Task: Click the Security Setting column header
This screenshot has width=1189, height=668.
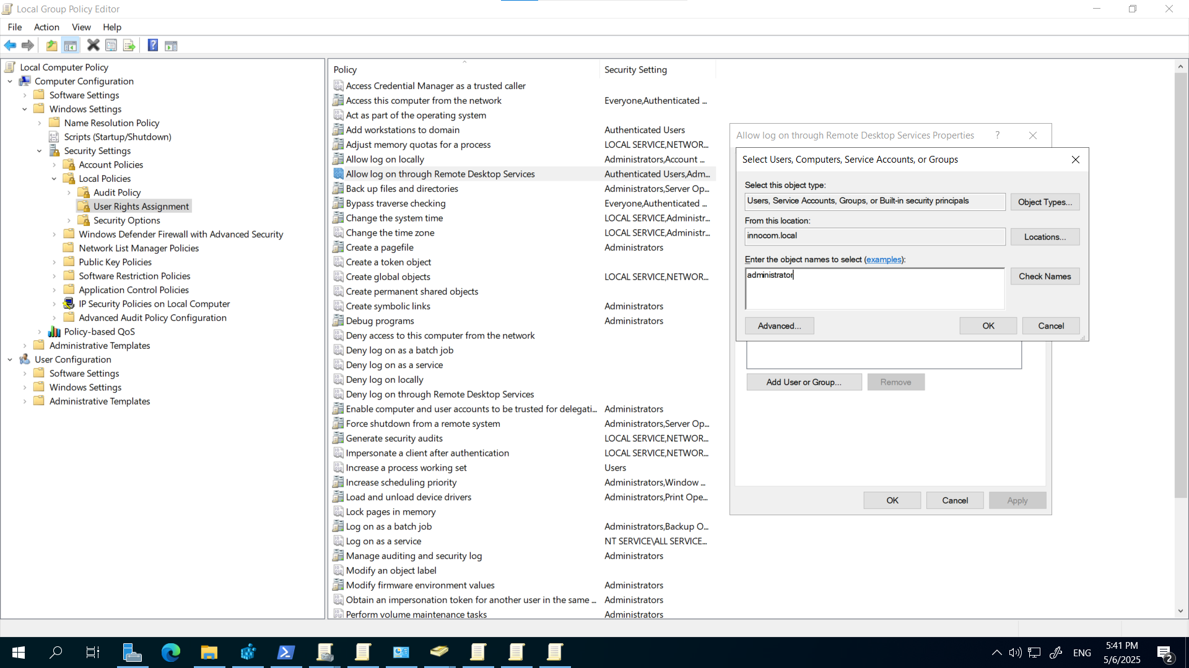Action: [x=658, y=70]
